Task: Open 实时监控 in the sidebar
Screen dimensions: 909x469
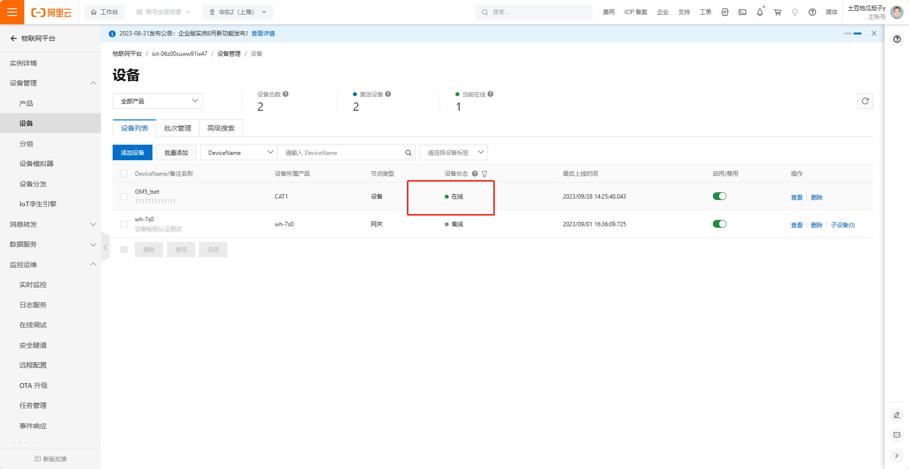Action: pos(33,285)
